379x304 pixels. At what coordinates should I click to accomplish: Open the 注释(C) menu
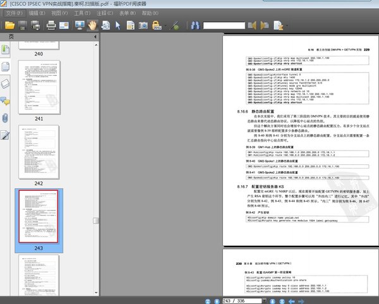point(105,13)
